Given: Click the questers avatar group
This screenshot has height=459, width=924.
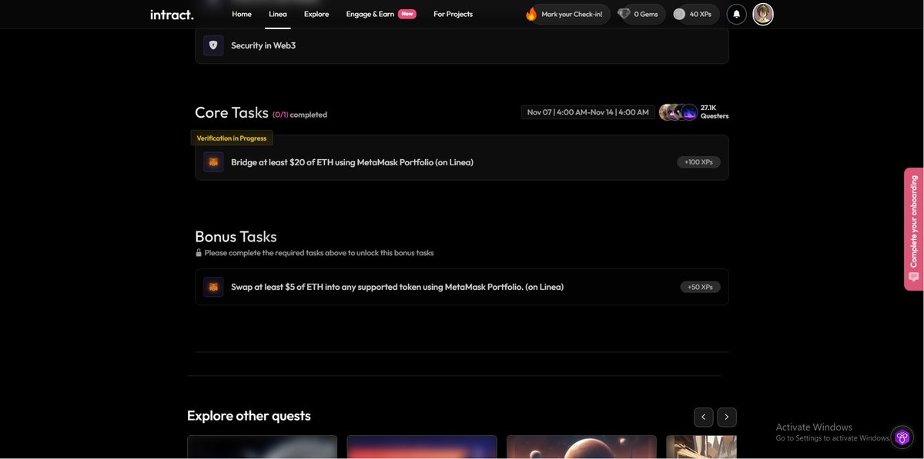Looking at the screenshot, I should coord(678,112).
